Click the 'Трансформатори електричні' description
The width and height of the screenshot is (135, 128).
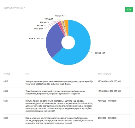tap(55, 93)
